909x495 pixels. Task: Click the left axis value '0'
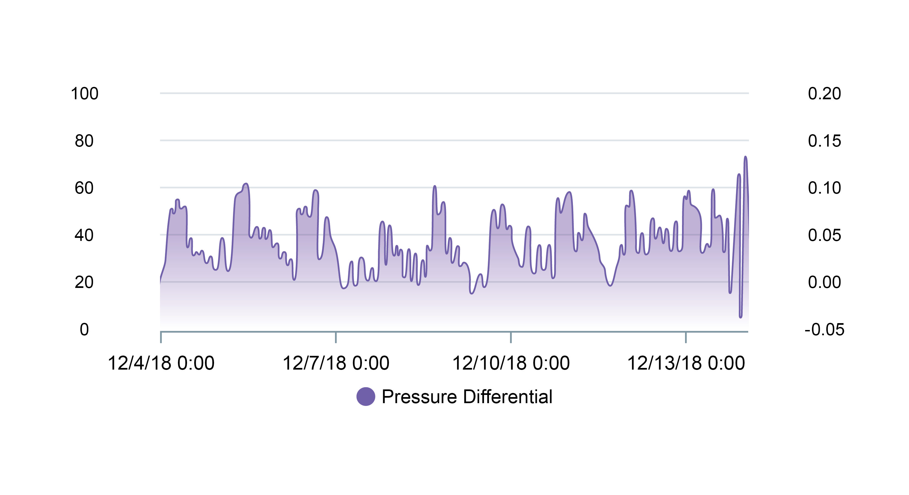pyautogui.click(x=84, y=329)
